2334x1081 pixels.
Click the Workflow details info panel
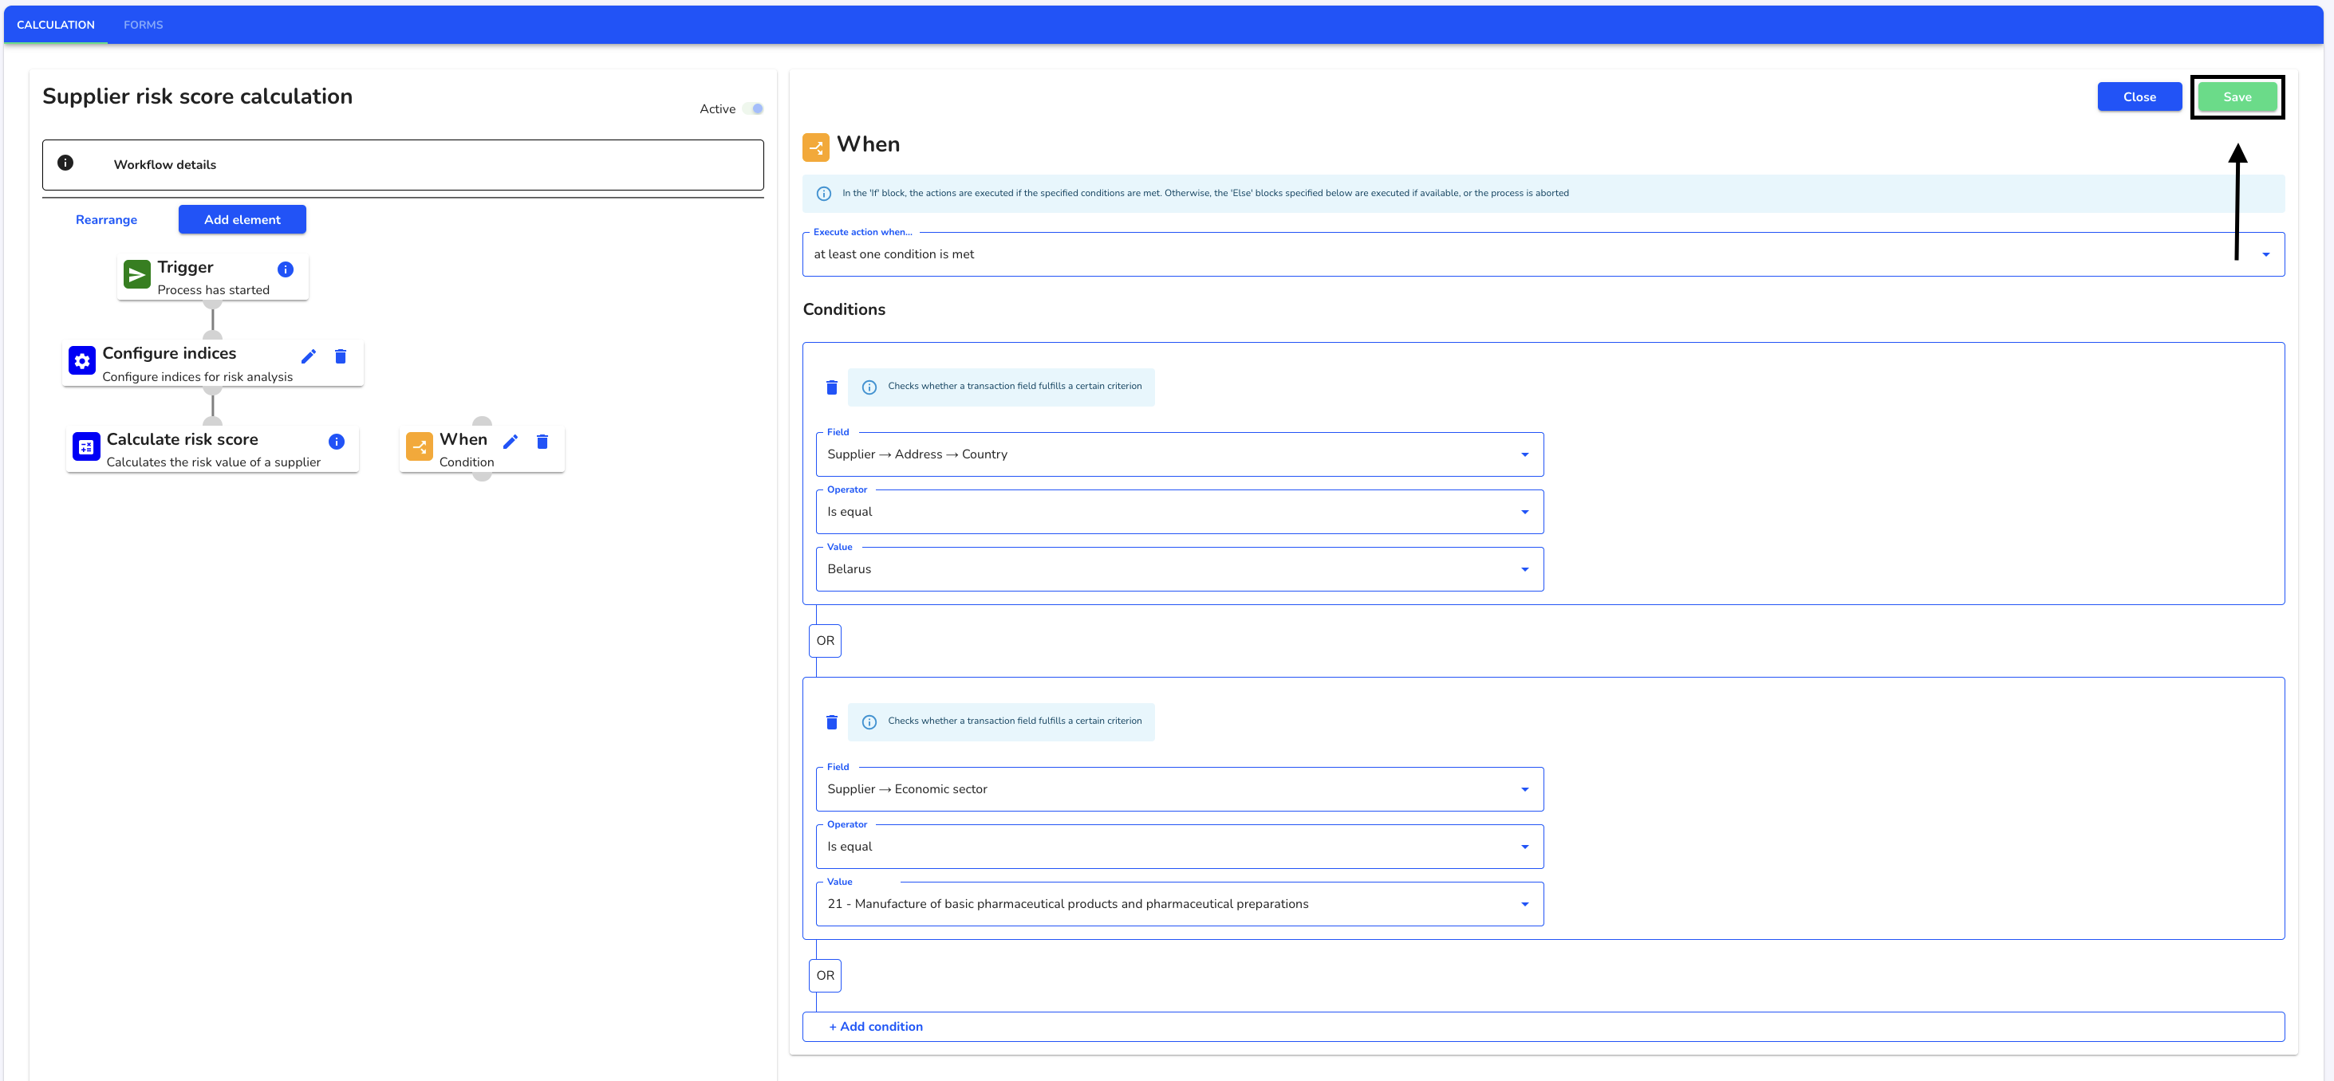(x=402, y=163)
